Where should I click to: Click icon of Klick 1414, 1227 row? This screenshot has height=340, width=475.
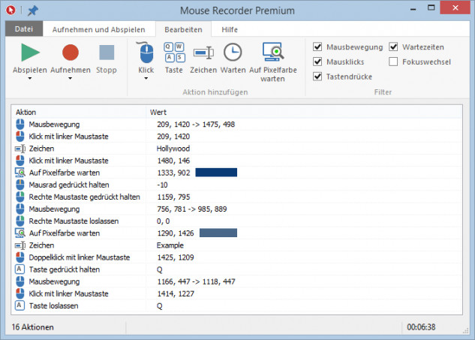[20, 293]
